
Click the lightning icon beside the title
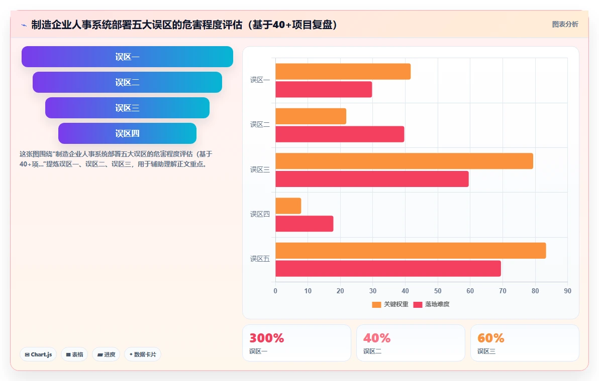(24, 25)
